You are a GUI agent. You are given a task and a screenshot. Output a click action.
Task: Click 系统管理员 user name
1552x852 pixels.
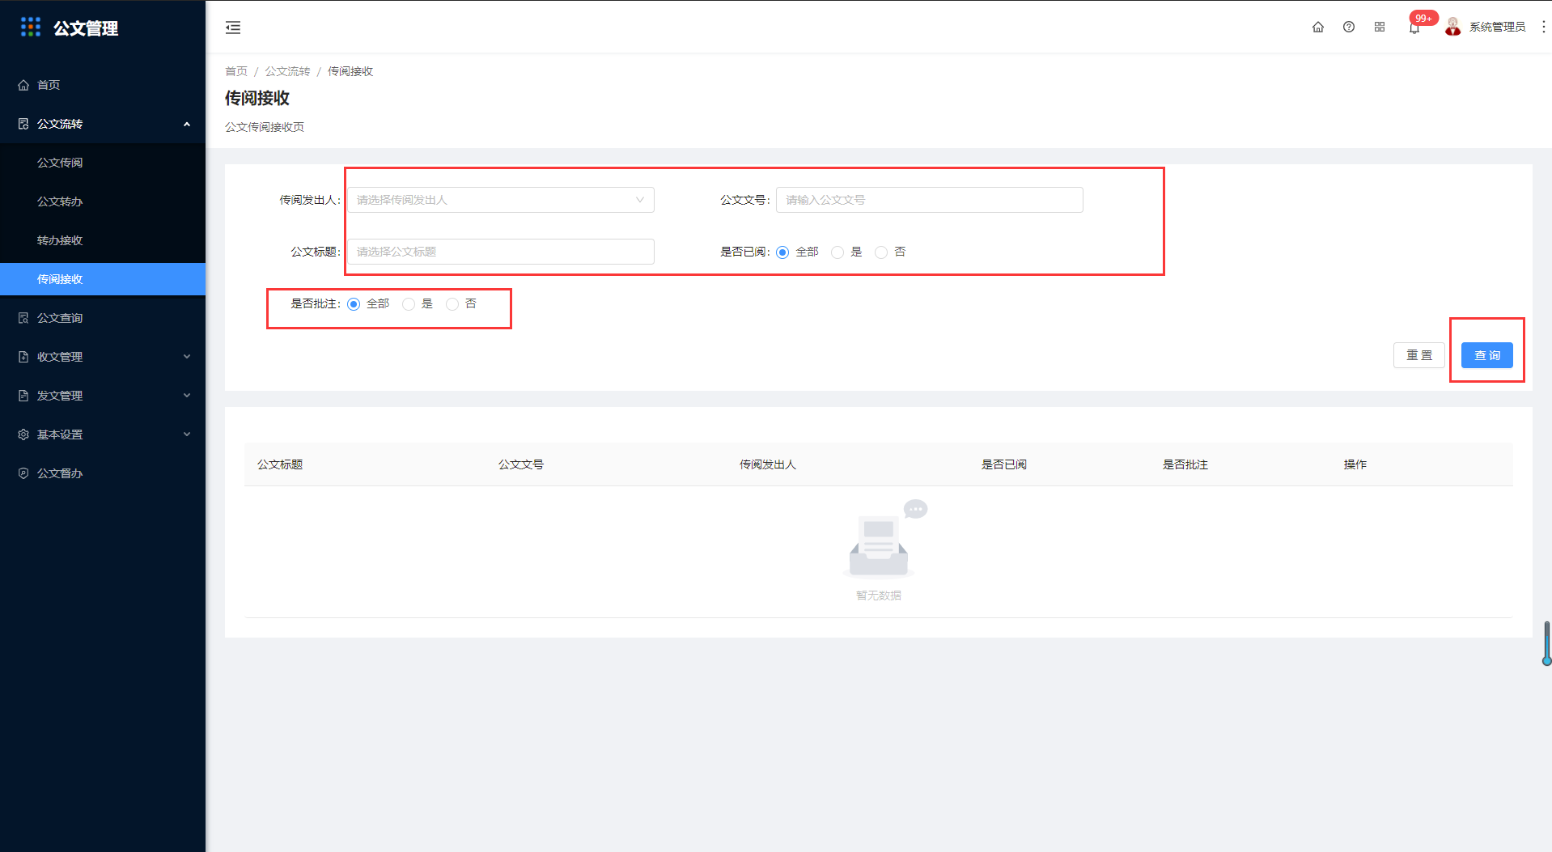pyautogui.click(x=1497, y=27)
